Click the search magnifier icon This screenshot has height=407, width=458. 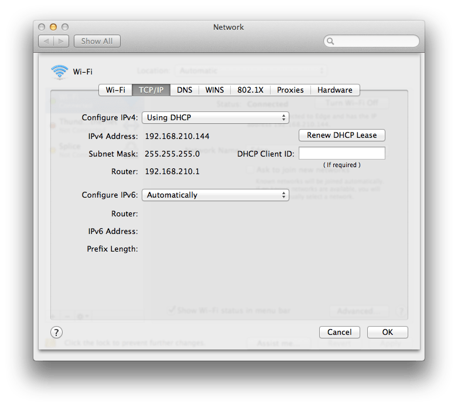[330, 41]
